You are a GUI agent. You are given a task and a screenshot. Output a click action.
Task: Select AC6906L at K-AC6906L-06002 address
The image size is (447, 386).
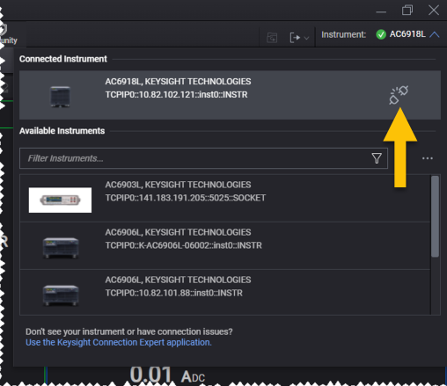[x=224, y=245]
